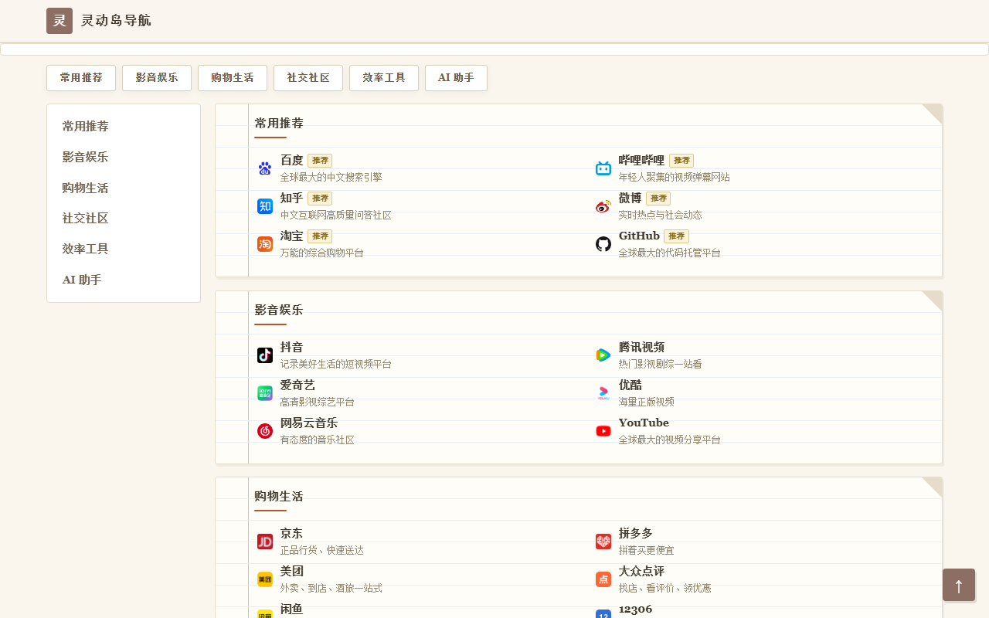Click the YouTube red play icon
The image size is (989, 618).
603,431
